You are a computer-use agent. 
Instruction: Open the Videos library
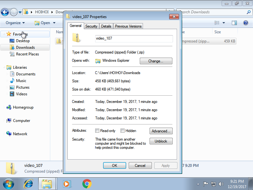(22, 94)
